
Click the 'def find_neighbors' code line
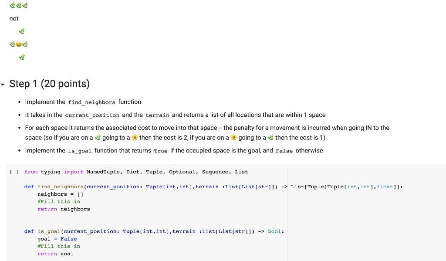click(x=213, y=187)
